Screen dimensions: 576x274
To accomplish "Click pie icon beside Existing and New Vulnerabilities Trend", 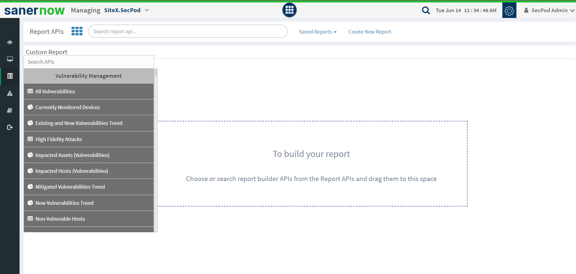I will click(x=30, y=123).
